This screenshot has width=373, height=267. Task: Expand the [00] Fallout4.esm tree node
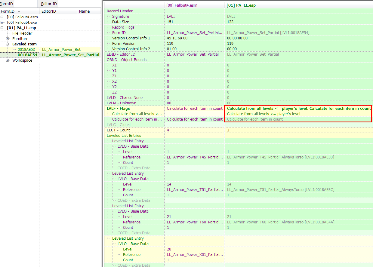coord(2,17)
